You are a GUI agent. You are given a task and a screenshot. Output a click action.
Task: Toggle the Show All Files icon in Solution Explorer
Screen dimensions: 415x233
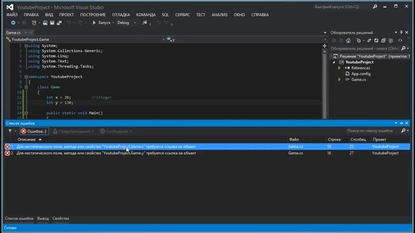pos(390,41)
